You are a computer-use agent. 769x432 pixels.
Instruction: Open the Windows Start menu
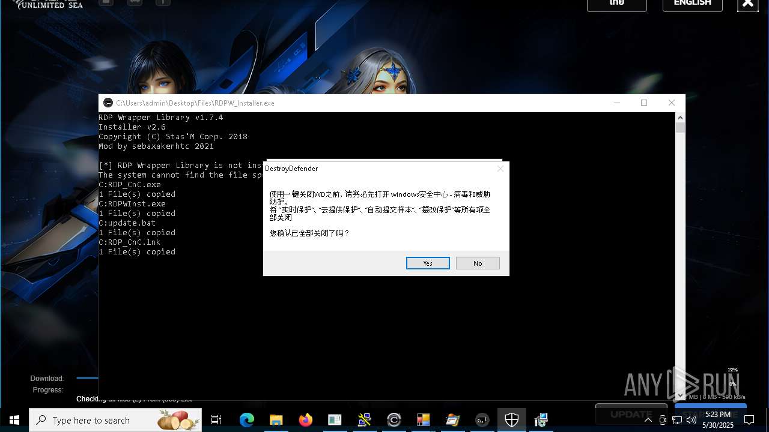(14, 420)
